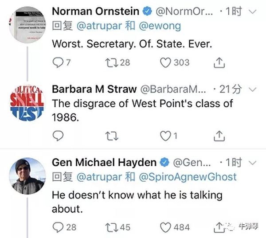Image resolution: width=266 pixels, height=238 pixels.
Task: Open Gen Michael Hayden's profile name
Action: pyautogui.click(x=104, y=163)
